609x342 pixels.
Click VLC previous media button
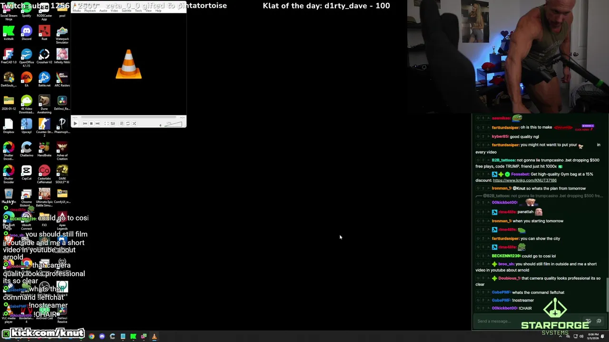[x=85, y=123]
